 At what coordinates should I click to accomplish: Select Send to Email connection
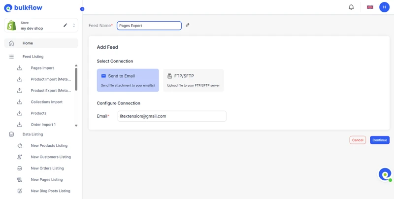tap(128, 80)
